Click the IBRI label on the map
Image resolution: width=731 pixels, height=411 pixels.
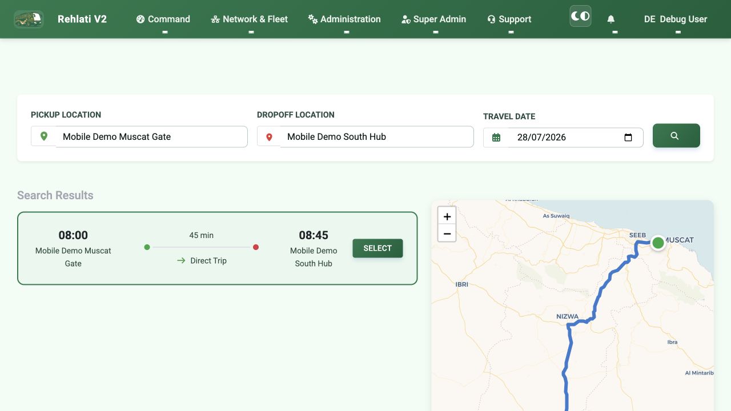(462, 284)
